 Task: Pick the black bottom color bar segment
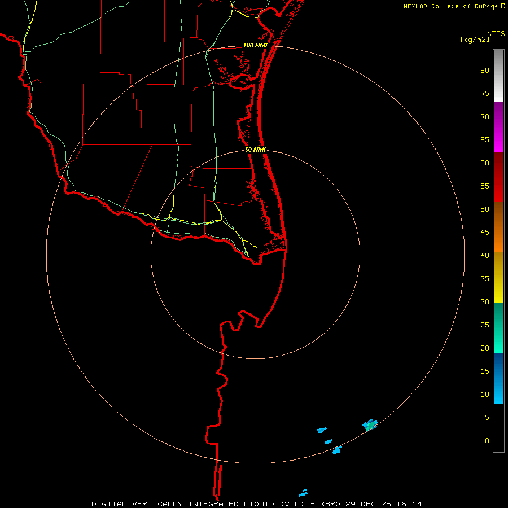pos(498,427)
